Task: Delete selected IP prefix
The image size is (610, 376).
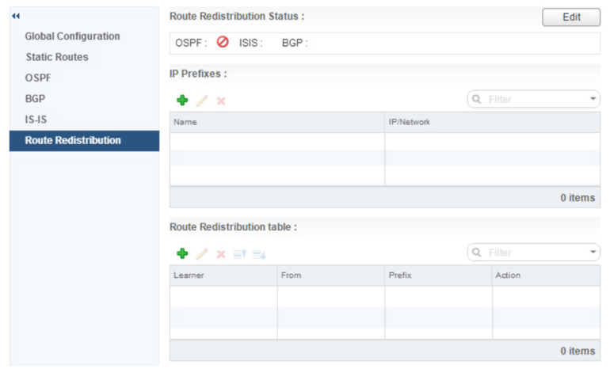Action: coord(221,101)
